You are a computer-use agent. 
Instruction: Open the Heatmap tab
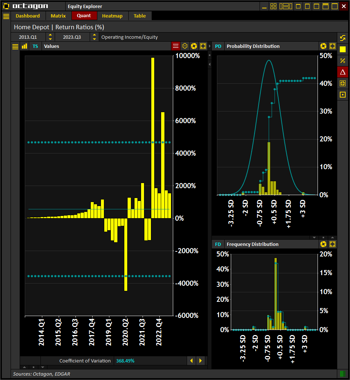pos(112,16)
